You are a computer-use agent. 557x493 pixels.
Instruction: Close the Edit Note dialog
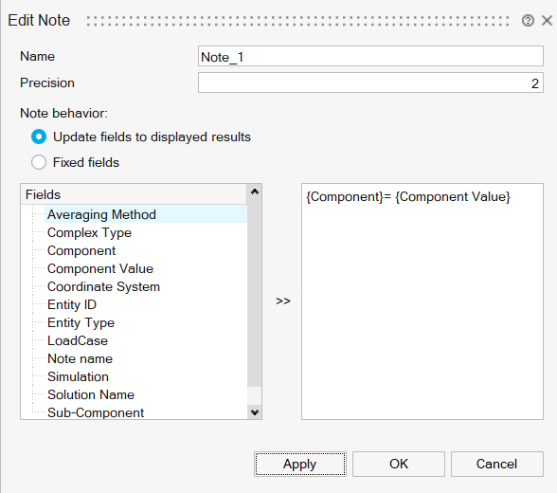[x=548, y=21]
